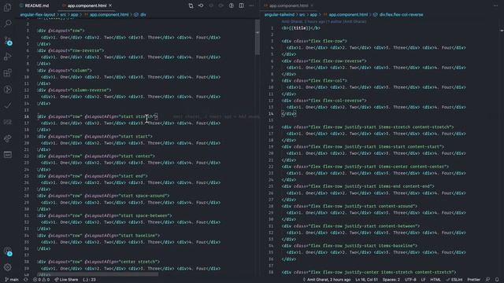Click the sync changes icon in status bar
Viewport: 504px width, 283px height.
(x=26, y=280)
